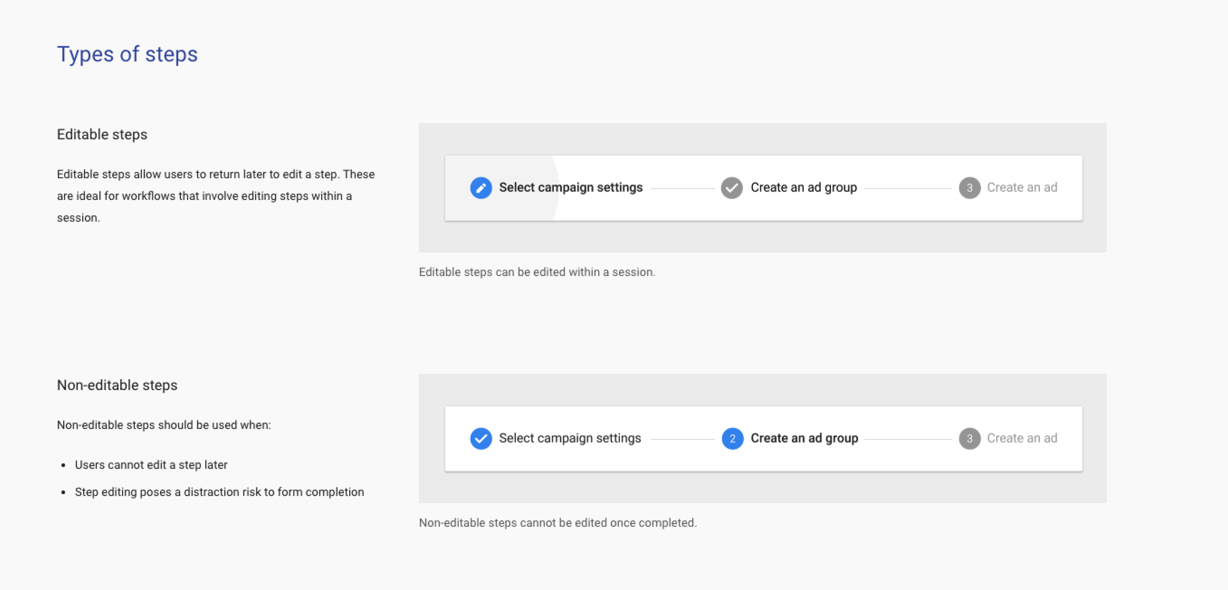Click the 'Non-editable steps' section heading
The width and height of the screenshot is (1228, 590).
coord(117,385)
